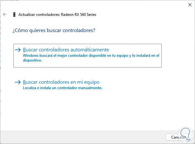Close the Actualizar controladores dialog with X
This screenshot has height=144, width=195.
(190, 5)
